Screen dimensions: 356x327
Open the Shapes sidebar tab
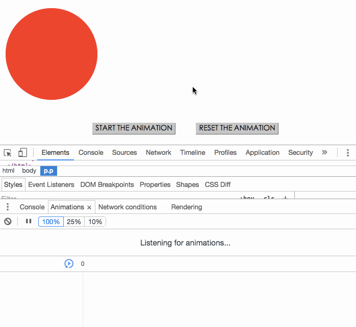[x=188, y=184]
